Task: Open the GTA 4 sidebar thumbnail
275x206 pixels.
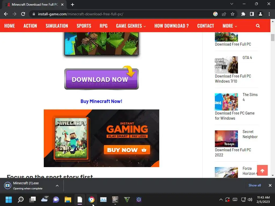Action: point(226,65)
